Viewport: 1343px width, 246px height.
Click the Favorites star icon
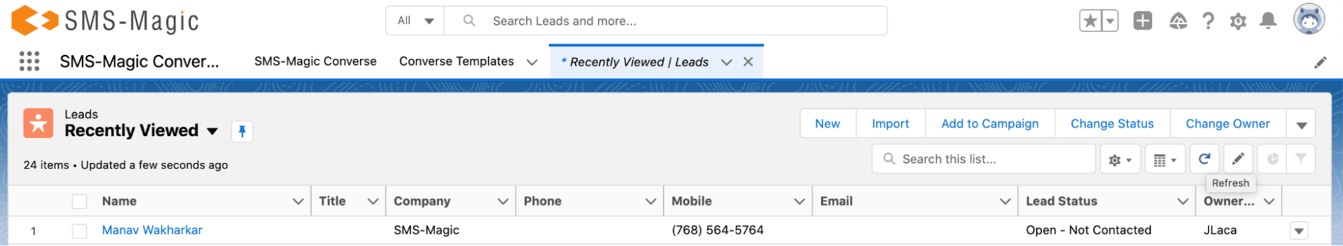point(1090,21)
